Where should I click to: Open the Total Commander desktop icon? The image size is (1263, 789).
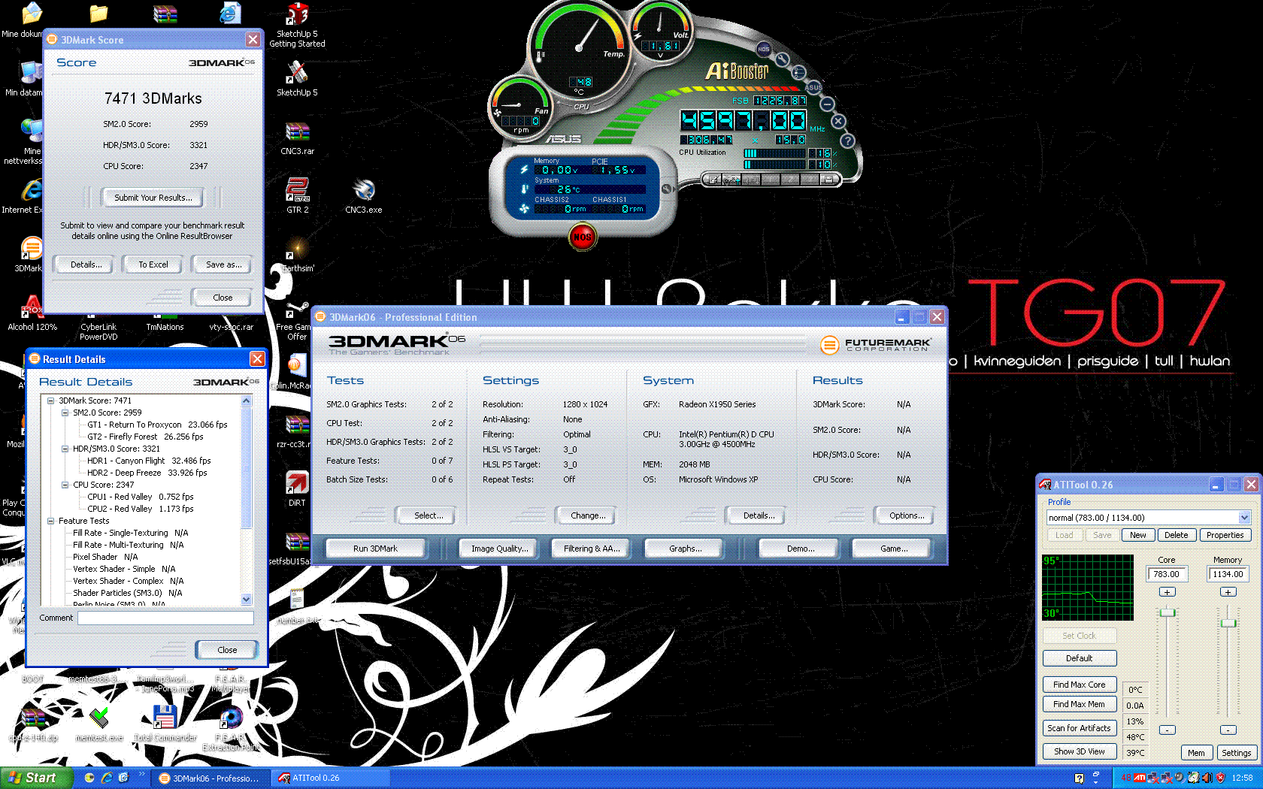point(165,724)
